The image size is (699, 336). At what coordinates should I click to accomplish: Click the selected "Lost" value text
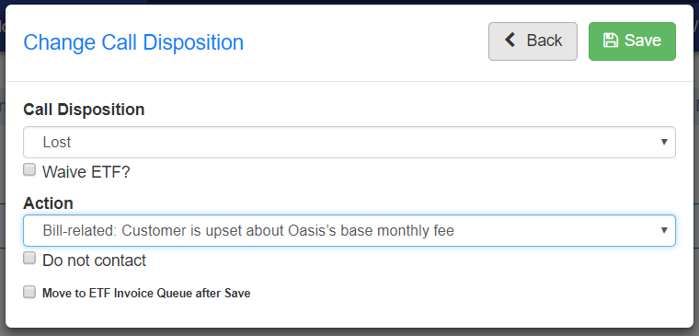click(57, 143)
